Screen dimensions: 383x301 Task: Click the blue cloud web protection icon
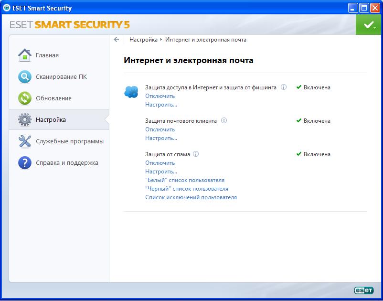point(131,92)
